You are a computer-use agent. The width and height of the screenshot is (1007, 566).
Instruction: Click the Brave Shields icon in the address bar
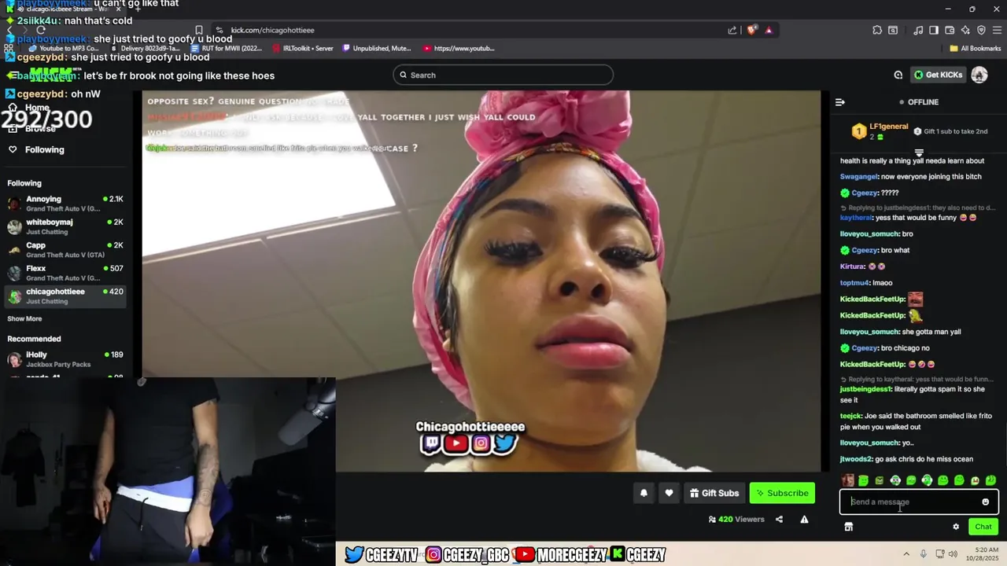[752, 30]
